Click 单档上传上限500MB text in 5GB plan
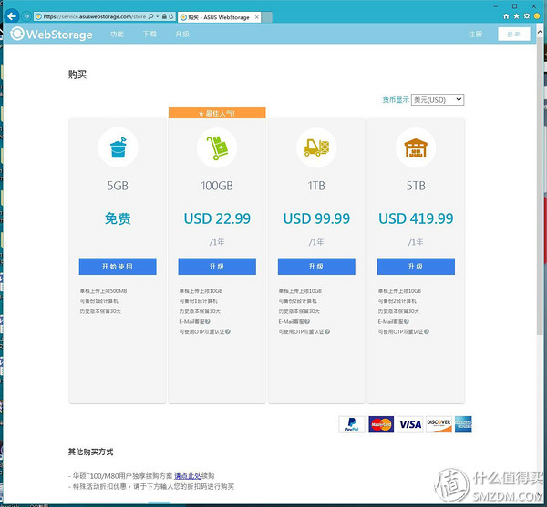This screenshot has width=547, height=507. pyautogui.click(x=103, y=290)
